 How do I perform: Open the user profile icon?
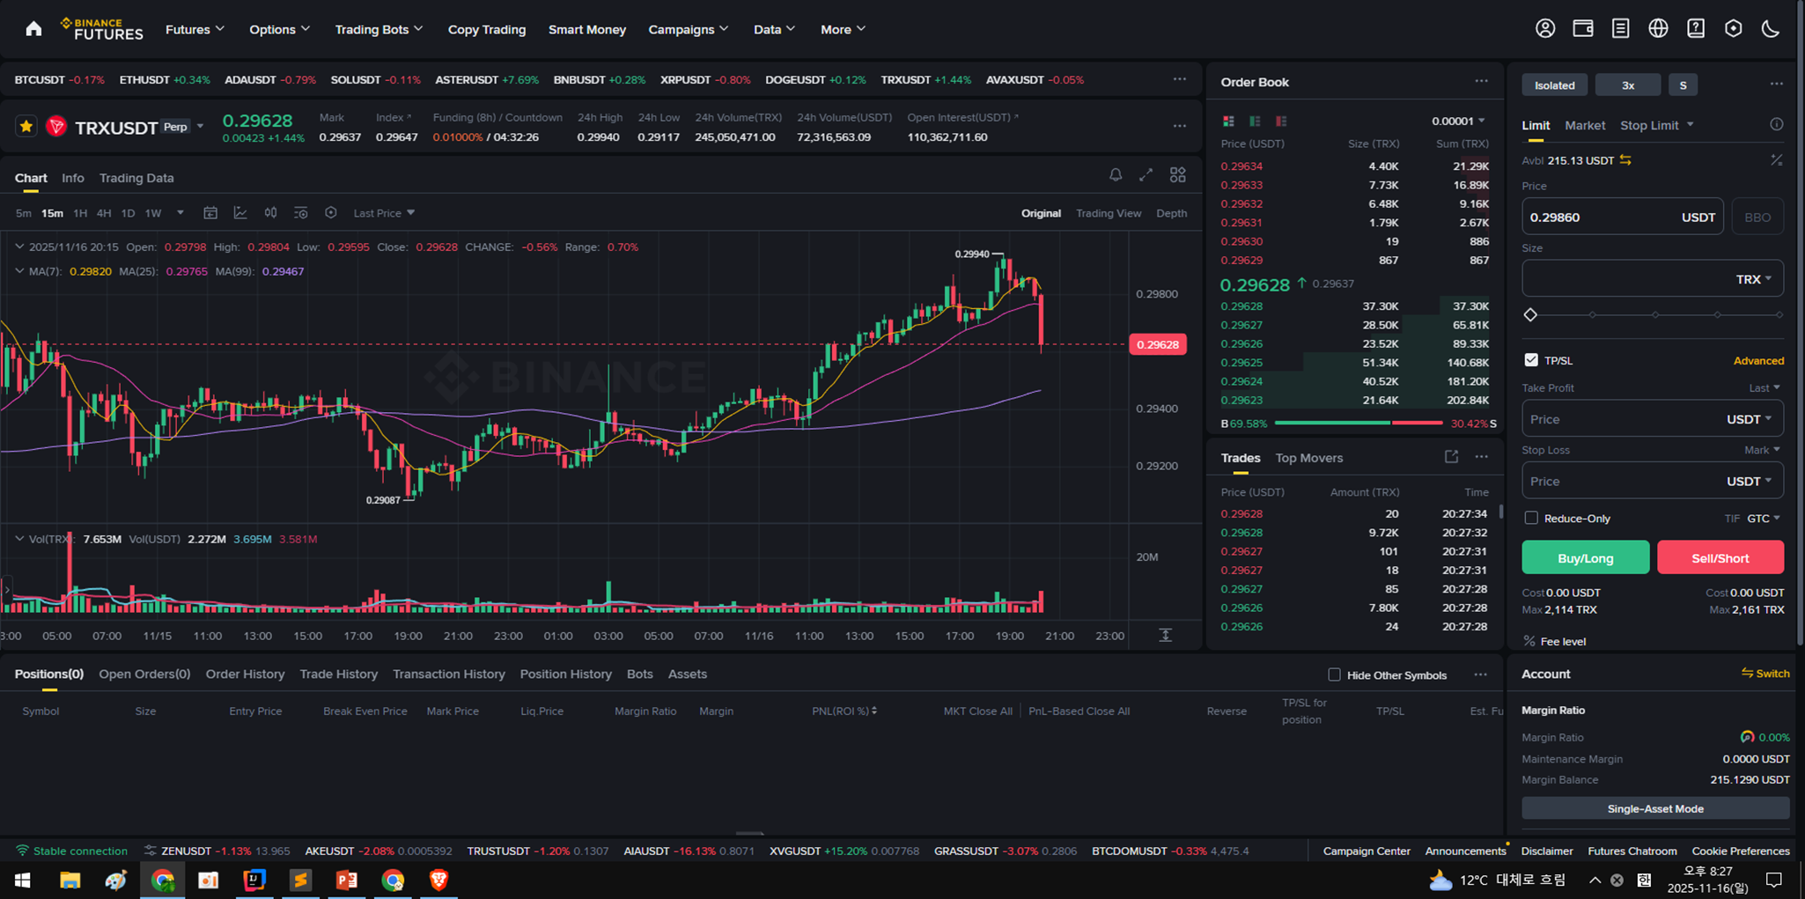coord(1545,29)
